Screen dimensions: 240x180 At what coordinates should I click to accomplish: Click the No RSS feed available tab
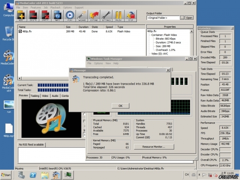click(x=31, y=145)
